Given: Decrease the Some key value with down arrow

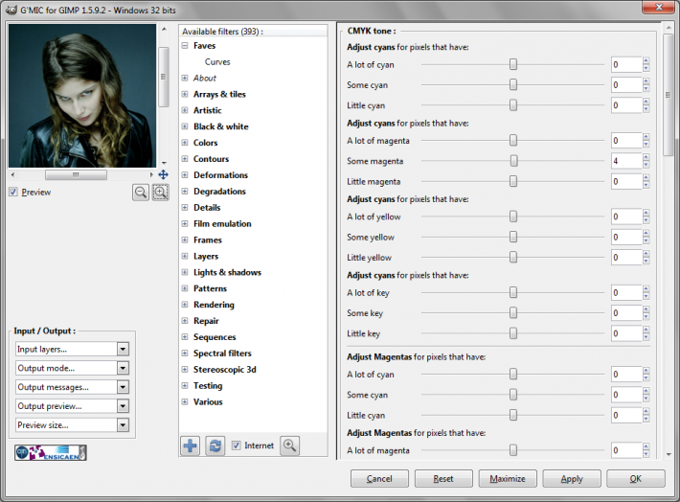Looking at the screenshot, I should [x=646, y=317].
